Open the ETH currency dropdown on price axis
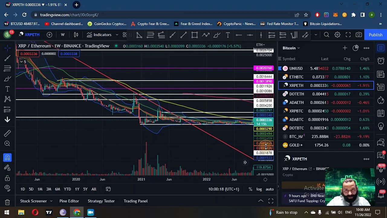The width and height of the screenshot is (387, 218). (261, 45)
